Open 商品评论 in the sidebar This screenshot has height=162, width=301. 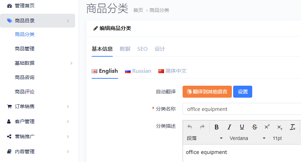coord(25,92)
